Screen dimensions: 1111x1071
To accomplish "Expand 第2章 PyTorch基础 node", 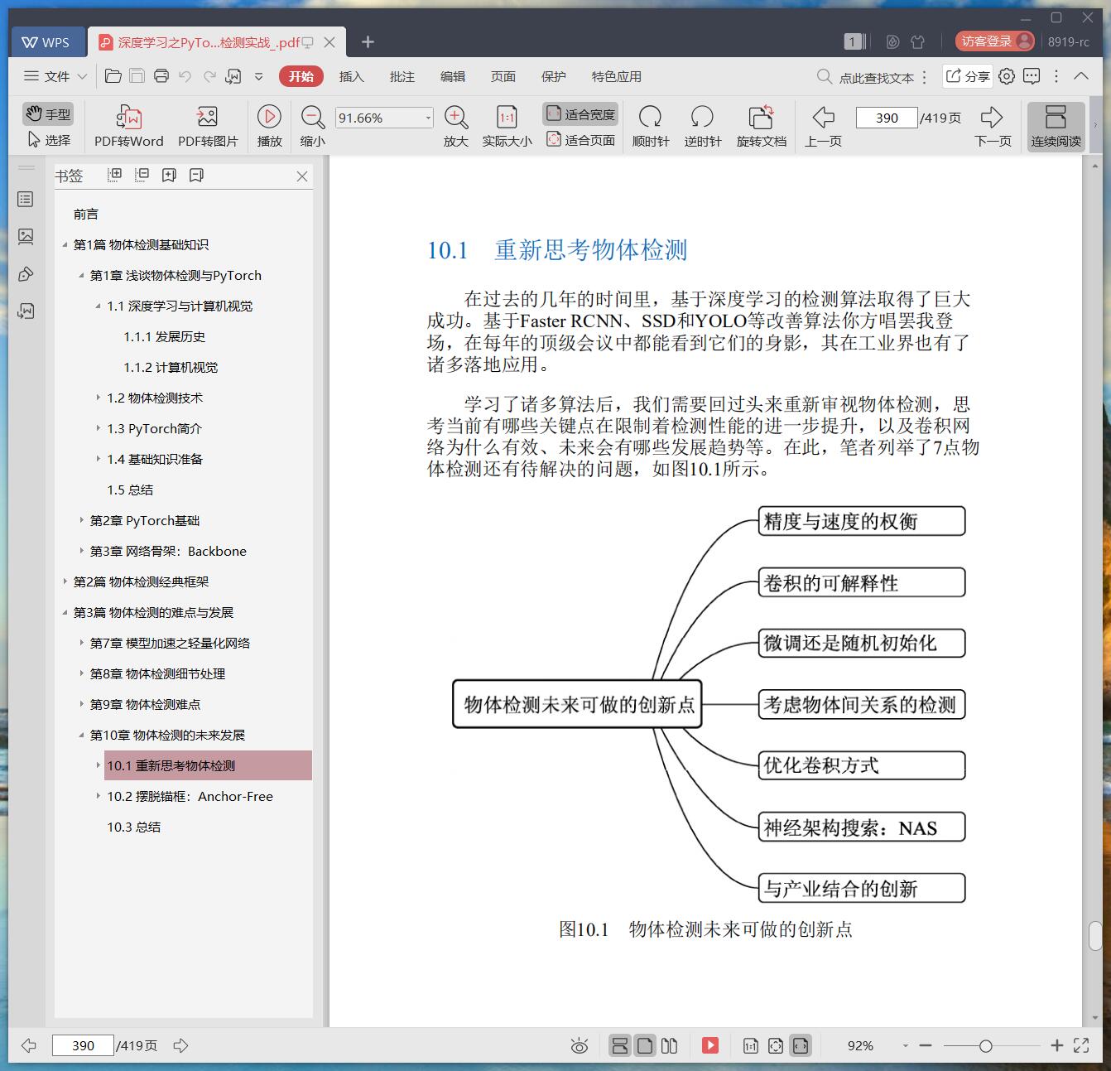I will click(81, 521).
